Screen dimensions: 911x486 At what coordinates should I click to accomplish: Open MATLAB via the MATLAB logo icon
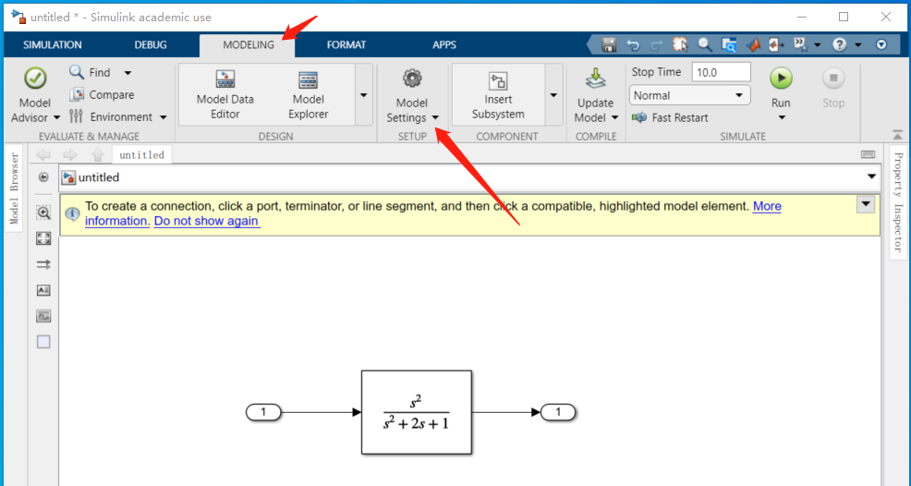tap(754, 44)
